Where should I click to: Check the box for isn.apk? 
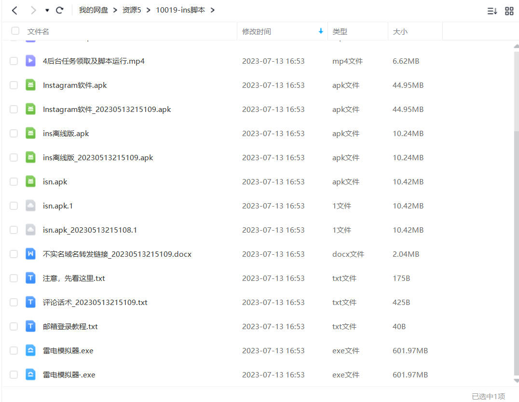click(14, 182)
